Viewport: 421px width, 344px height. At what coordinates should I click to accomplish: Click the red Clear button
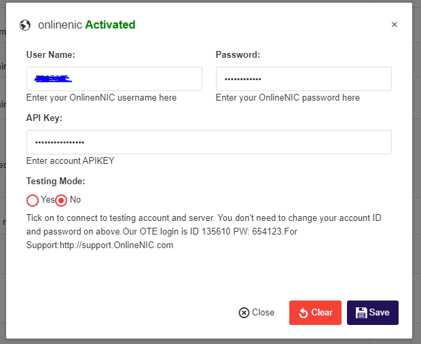pyautogui.click(x=315, y=313)
